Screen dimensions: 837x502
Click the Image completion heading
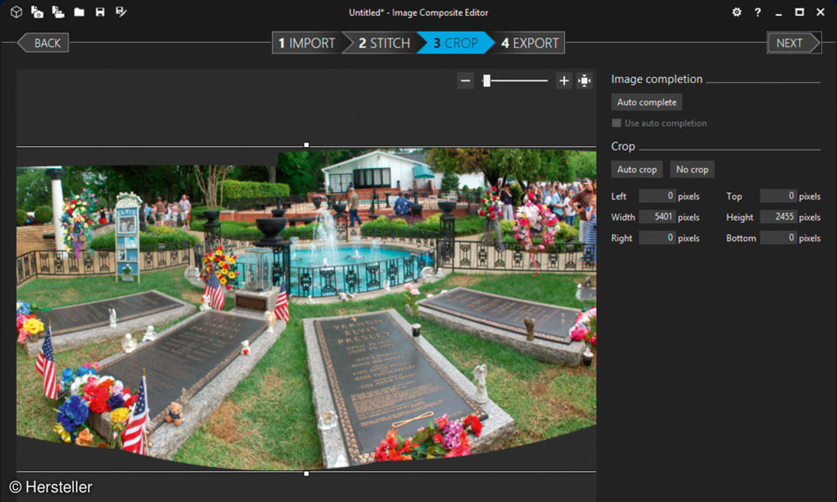point(656,79)
